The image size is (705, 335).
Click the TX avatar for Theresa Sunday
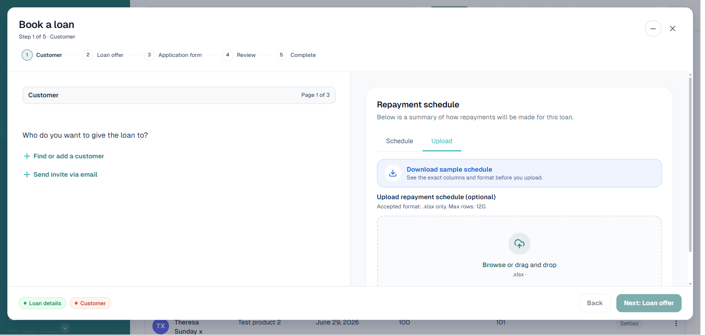tap(160, 326)
